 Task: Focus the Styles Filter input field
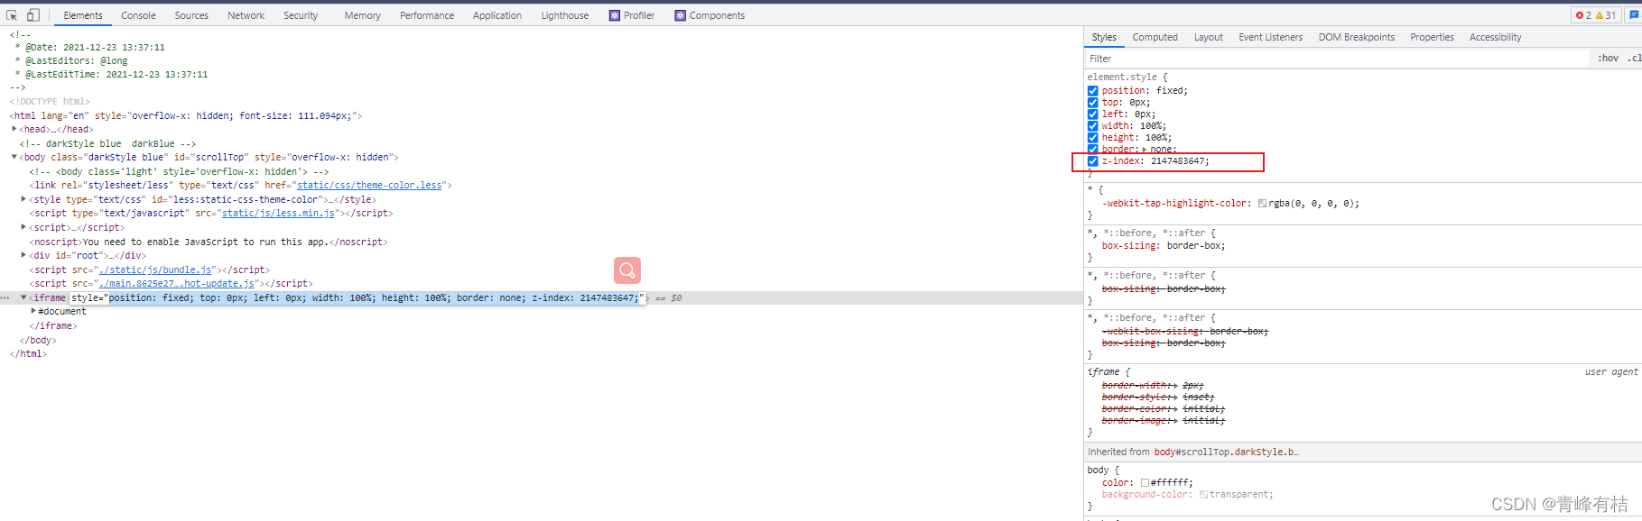(1336, 59)
